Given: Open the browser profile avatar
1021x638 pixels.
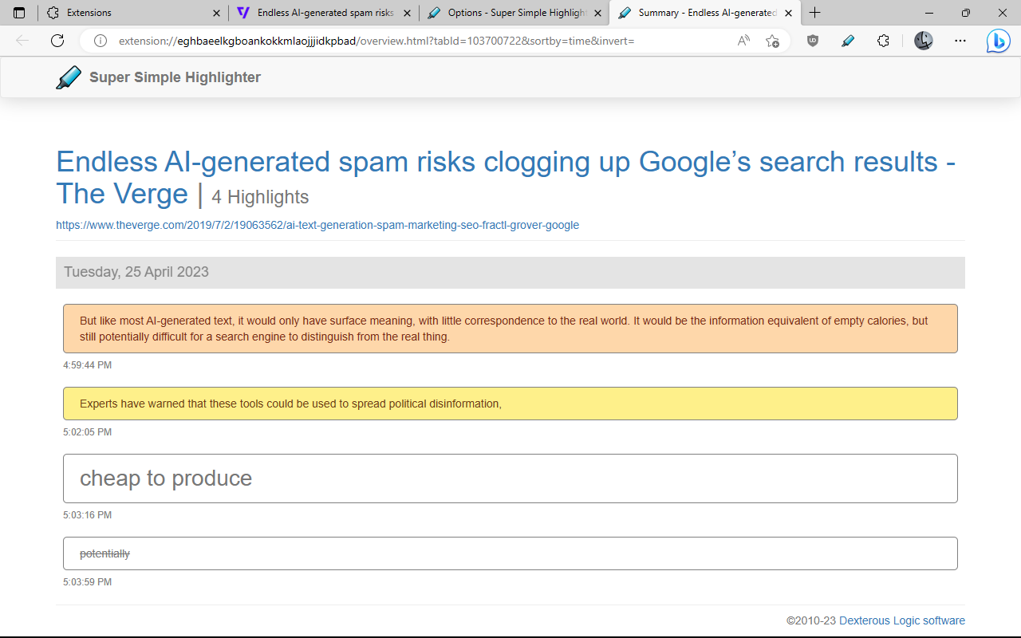Looking at the screenshot, I should click(x=923, y=41).
